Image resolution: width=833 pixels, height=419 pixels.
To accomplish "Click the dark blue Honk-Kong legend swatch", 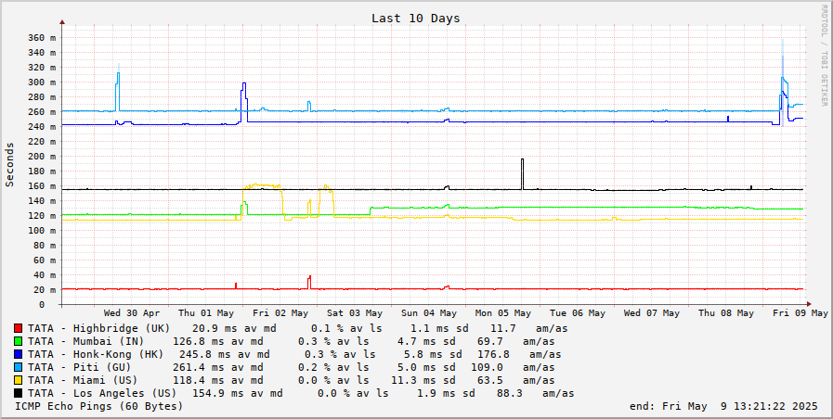I will [x=18, y=354].
